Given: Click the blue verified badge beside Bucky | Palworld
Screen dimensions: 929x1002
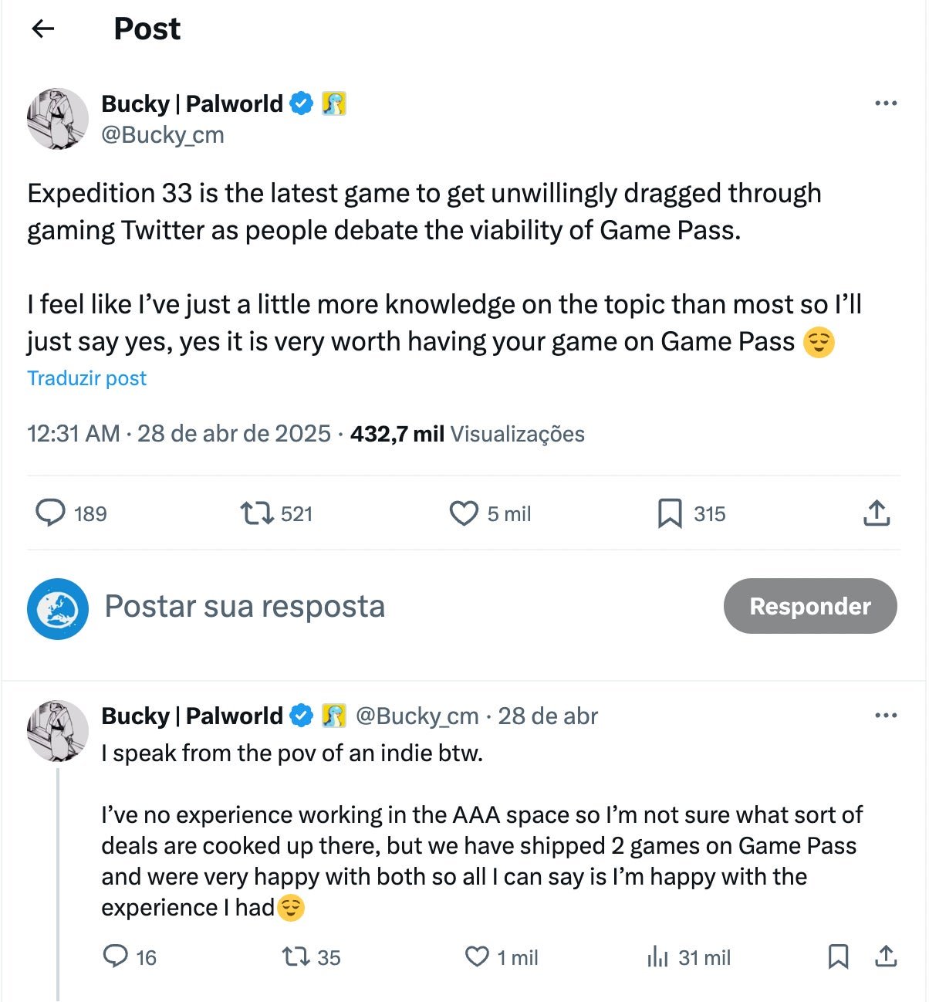Looking at the screenshot, I should click(x=301, y=103).
